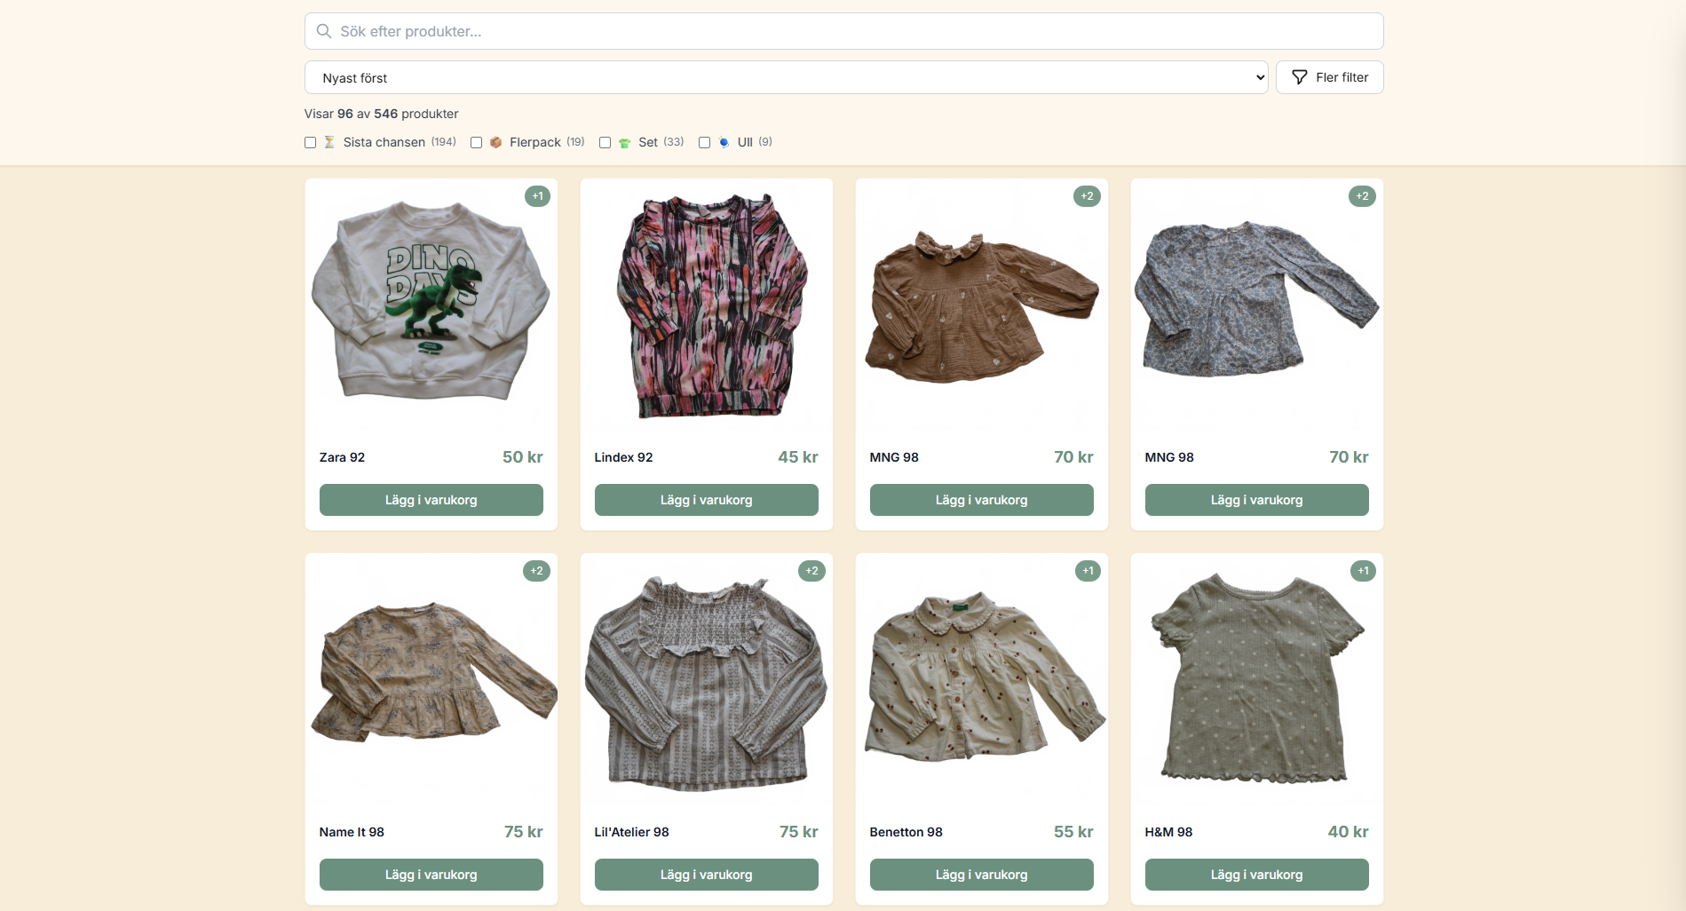Add Zara 92 sweatshirt to cart
This screenshot has height=911, width=1686.
pos(431,500)
